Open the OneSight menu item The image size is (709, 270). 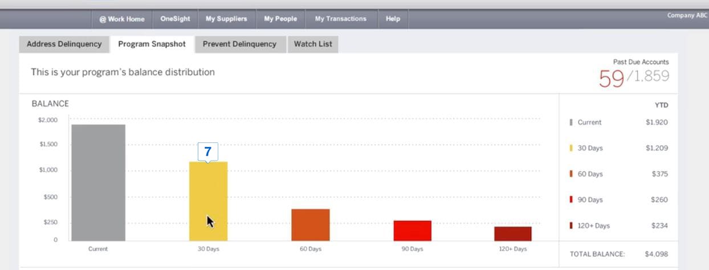click(x=175, y=19)
